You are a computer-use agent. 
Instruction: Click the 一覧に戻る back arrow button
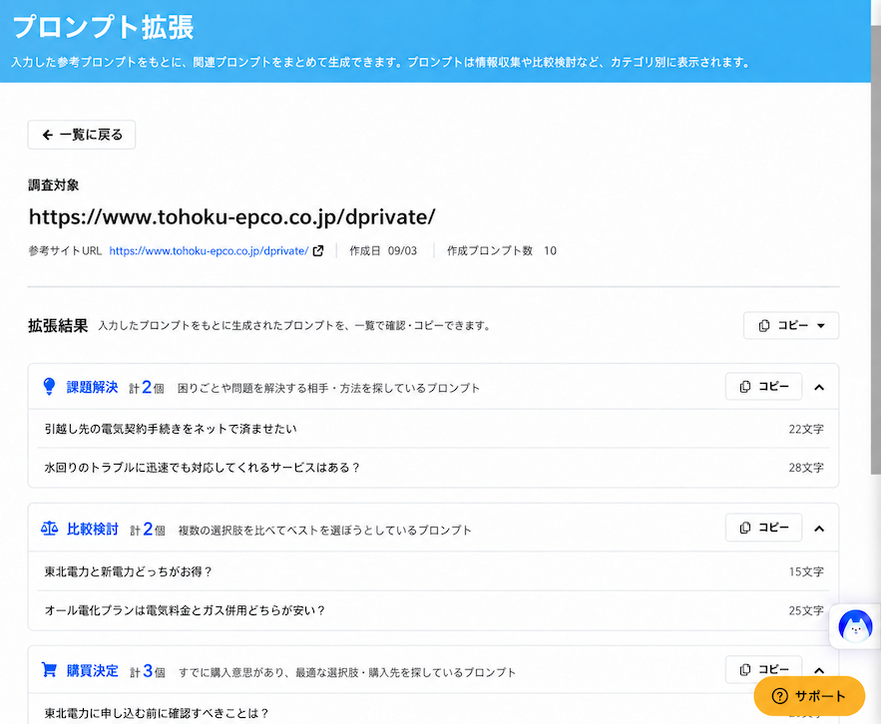[82, 135]
